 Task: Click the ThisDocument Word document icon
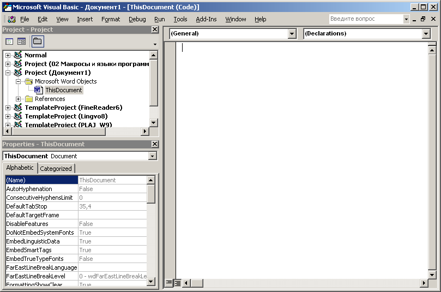click(38, 90)
